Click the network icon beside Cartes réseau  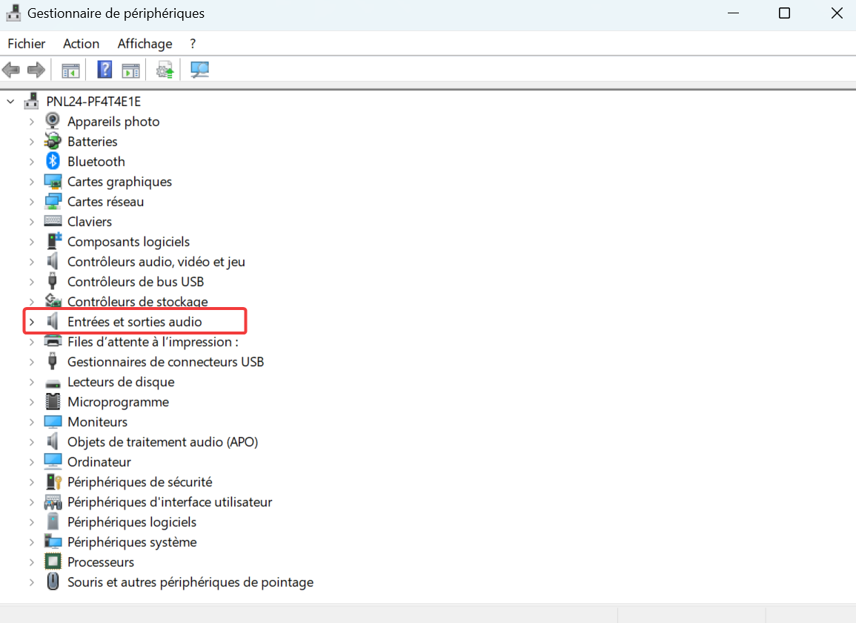click(x=53, y=201)
